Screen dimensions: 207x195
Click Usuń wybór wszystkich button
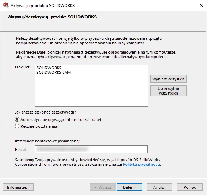click(168, 91)
